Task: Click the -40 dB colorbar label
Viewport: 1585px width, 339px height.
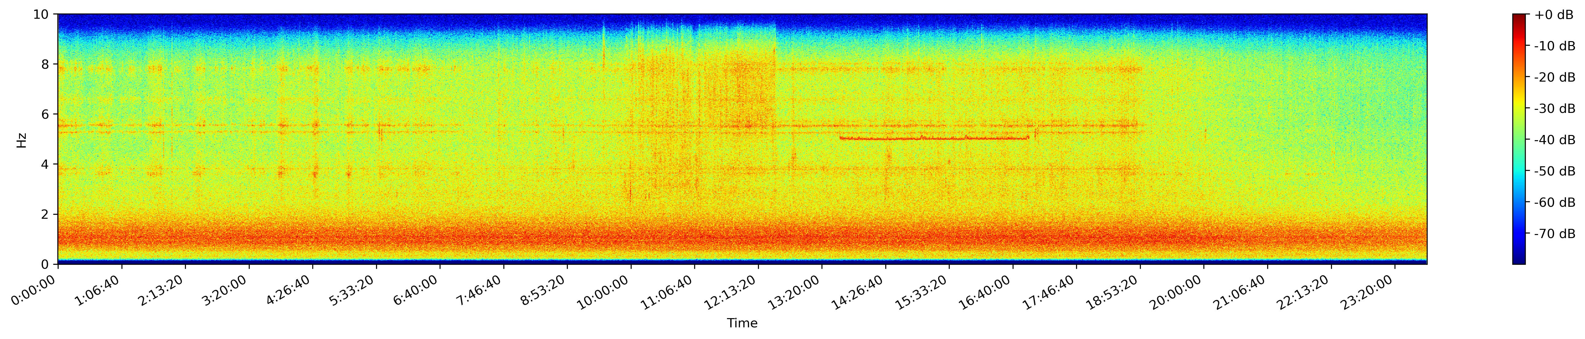Action: coord(1555,140)
